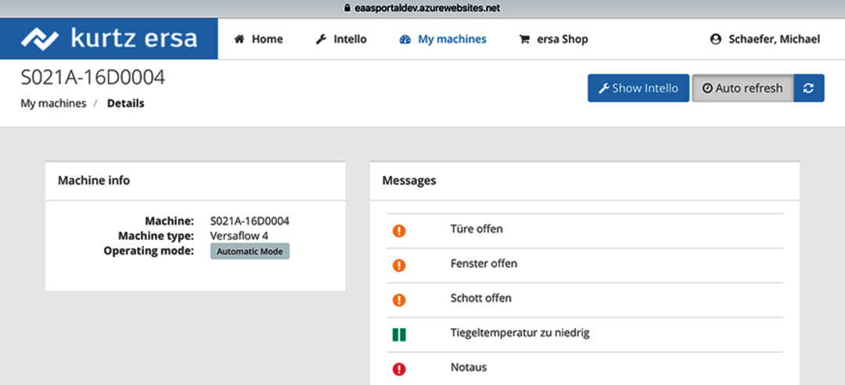Open the Schaefer, Michael user account
The width and height of the screenshot is (845, 385).
pyautogui.click(x=765, y=39)
